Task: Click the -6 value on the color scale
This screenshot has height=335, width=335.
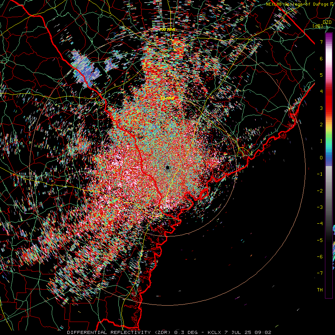Action: [x=320, y=257]
